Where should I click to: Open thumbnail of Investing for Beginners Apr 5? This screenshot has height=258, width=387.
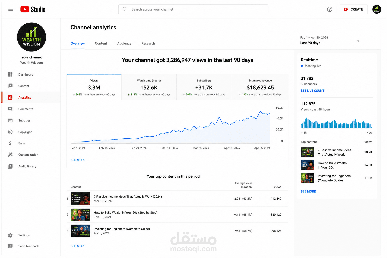80,231
